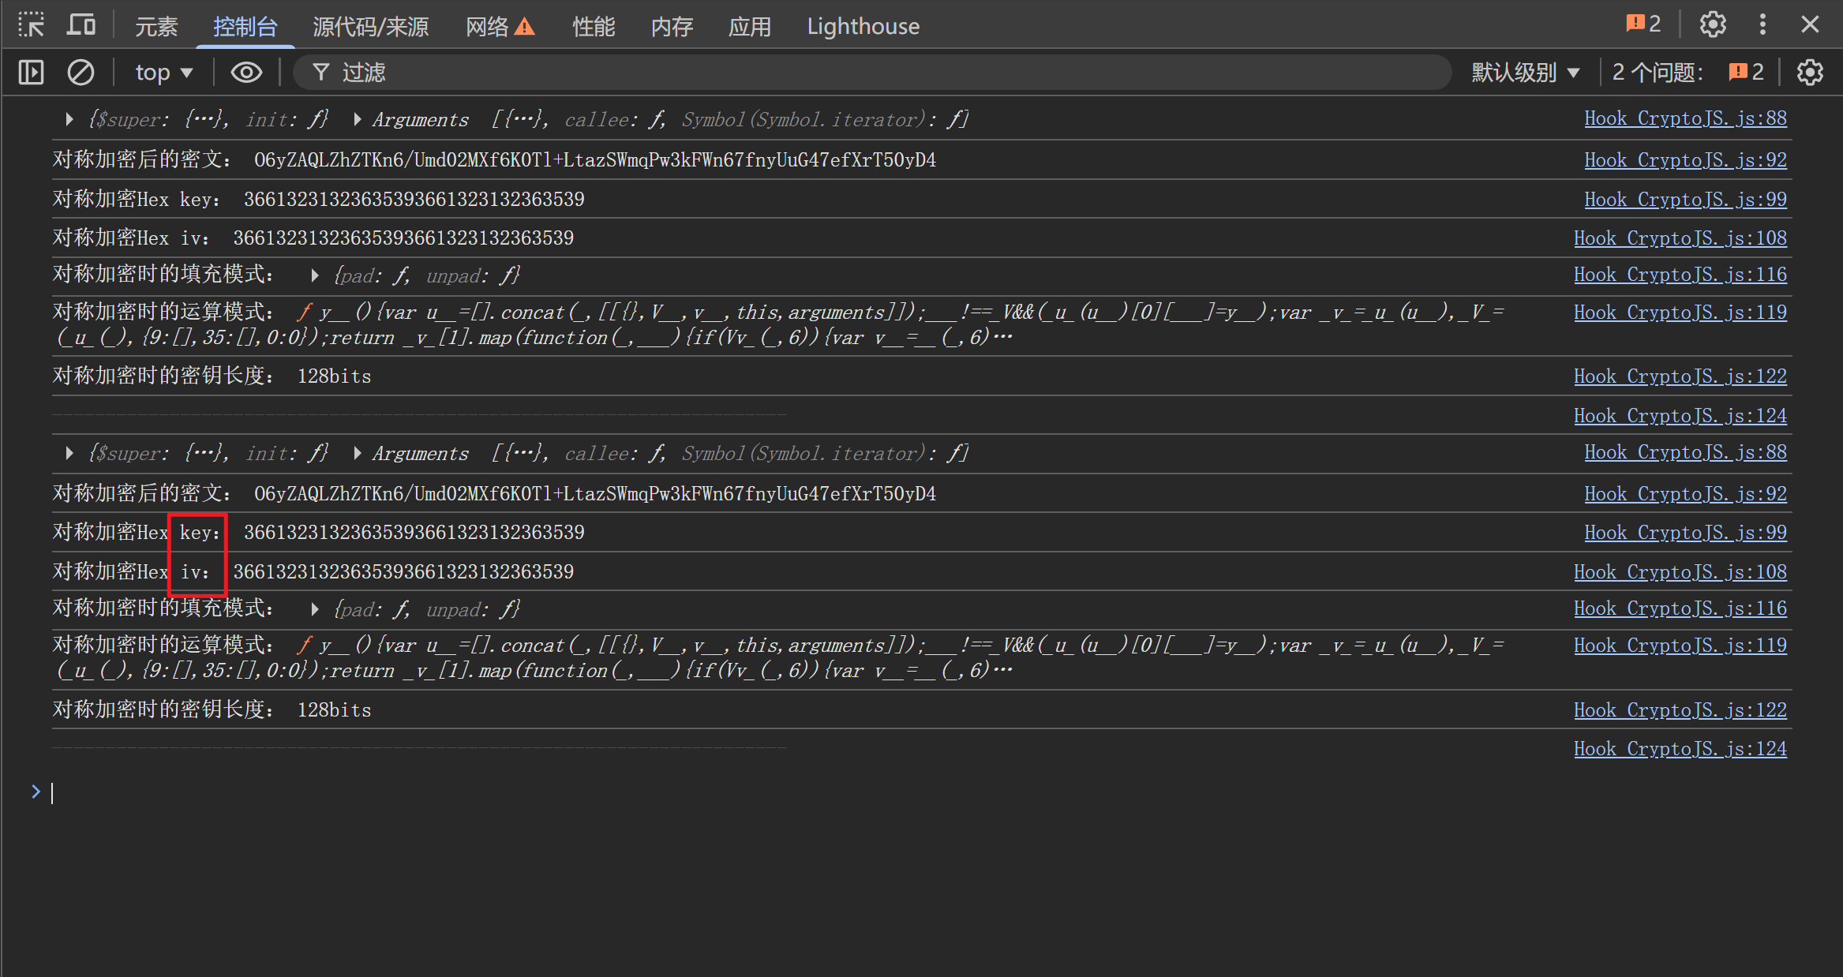
Task: Select first 对称加密后的密文 ciphertext value
Action: tap(594, 160)
